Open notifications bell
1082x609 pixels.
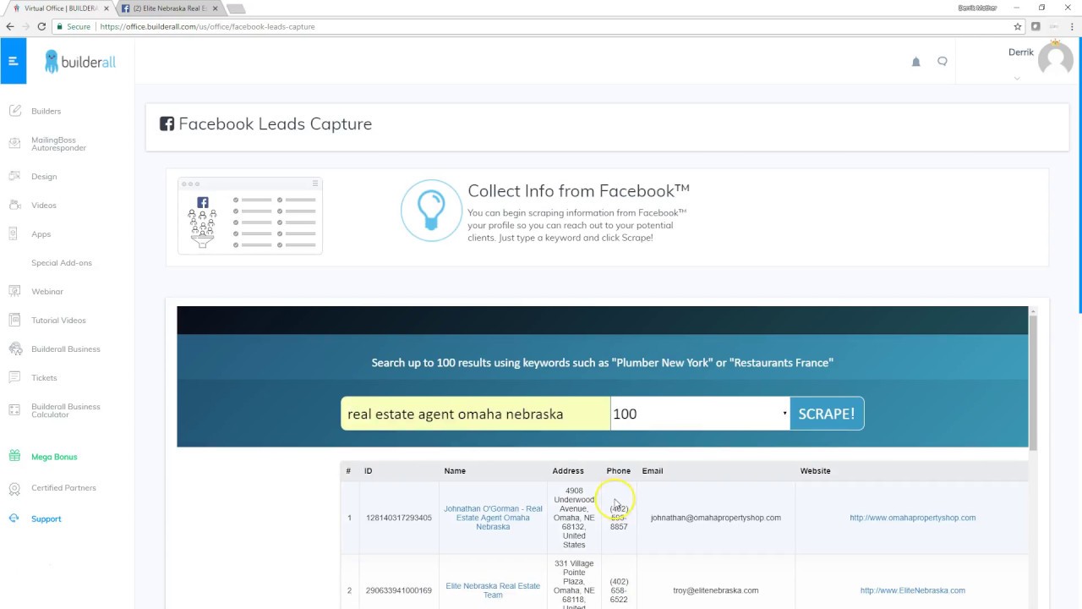pyautogui.click(x=915, y=62)
